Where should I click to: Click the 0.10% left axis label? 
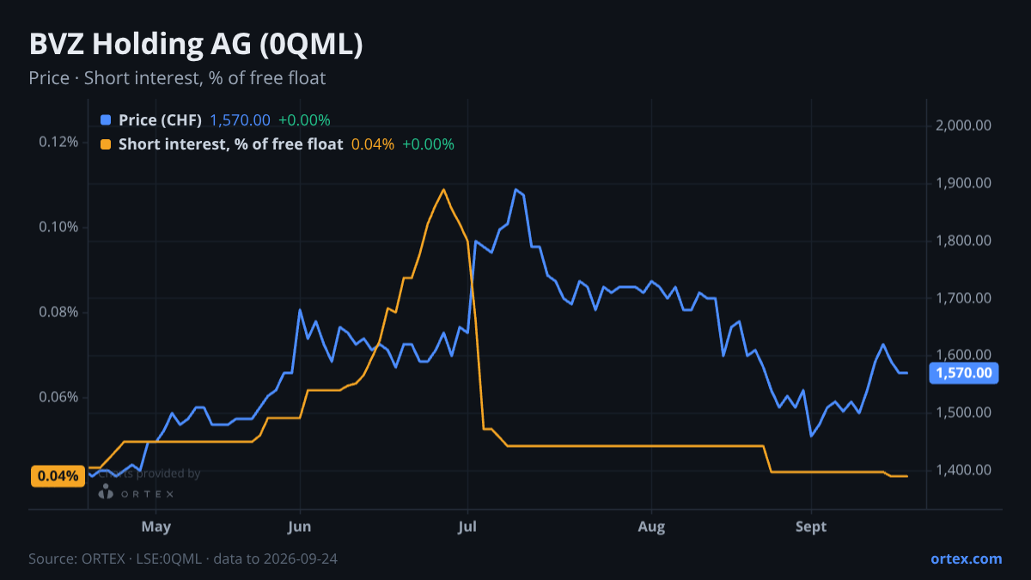[58, 227]
